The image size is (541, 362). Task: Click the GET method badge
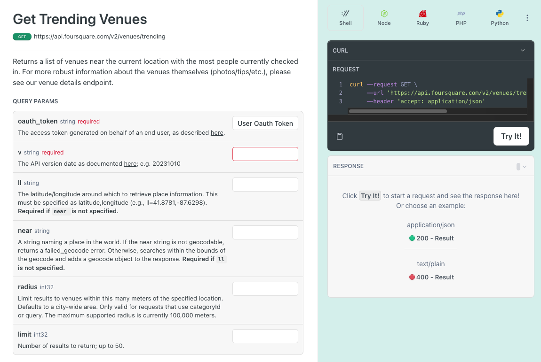pos(22,37)
